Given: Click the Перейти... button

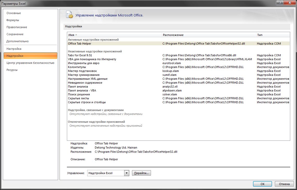Looking at the screenshot, I should click(x=141, y=173).
